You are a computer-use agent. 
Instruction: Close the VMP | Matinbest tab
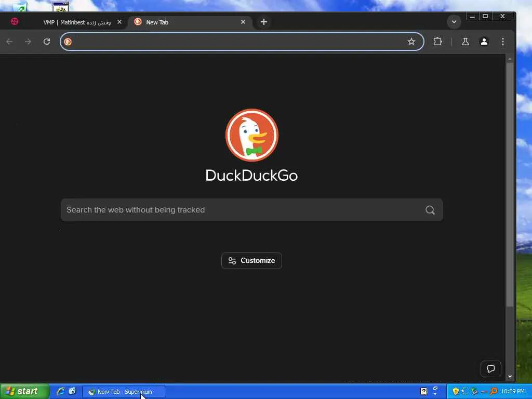pos(119,22)
